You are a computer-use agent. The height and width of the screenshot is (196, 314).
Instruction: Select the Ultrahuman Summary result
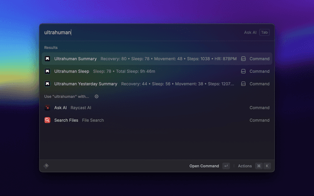point(76,59)
